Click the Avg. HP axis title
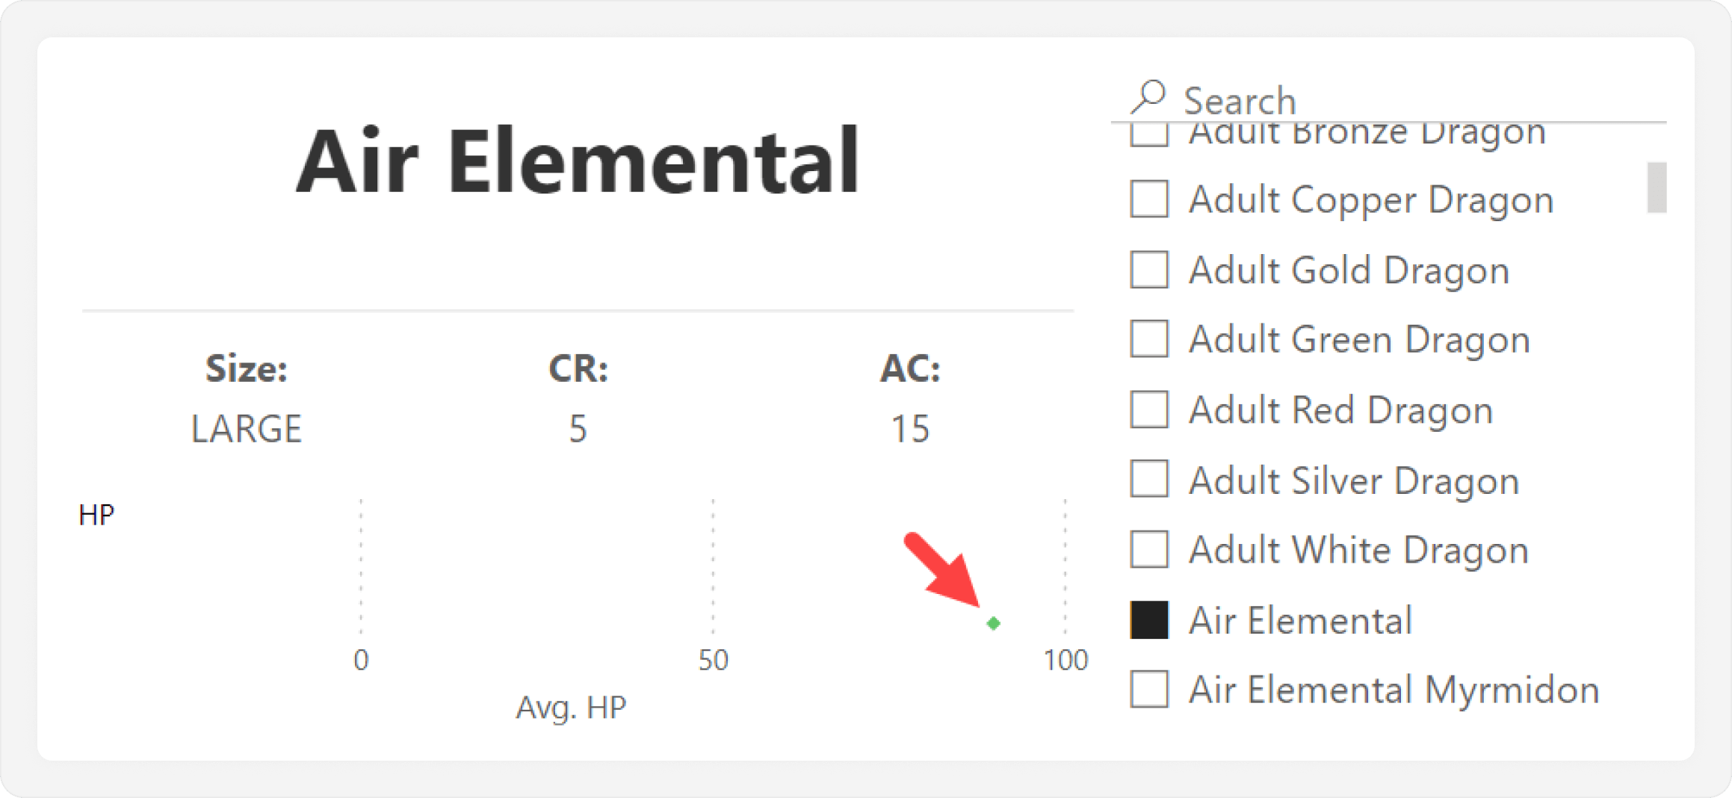 pyautogui.click(x=571, y=706)
